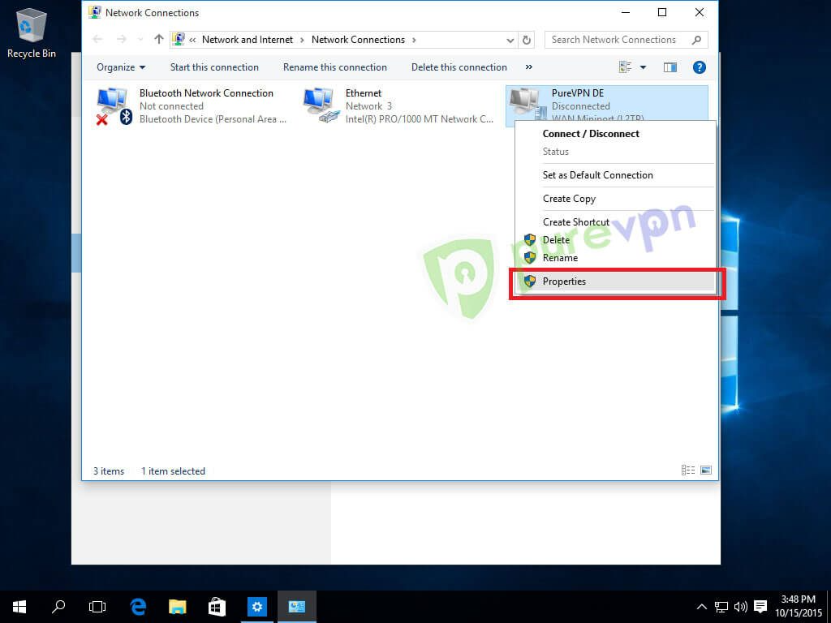831x623 pixels.
Task: Click the PureVPN DE WAN Miniport icon
Action: click(526, 104)
